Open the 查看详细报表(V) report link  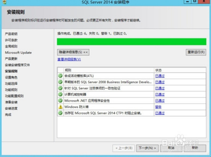69,60
